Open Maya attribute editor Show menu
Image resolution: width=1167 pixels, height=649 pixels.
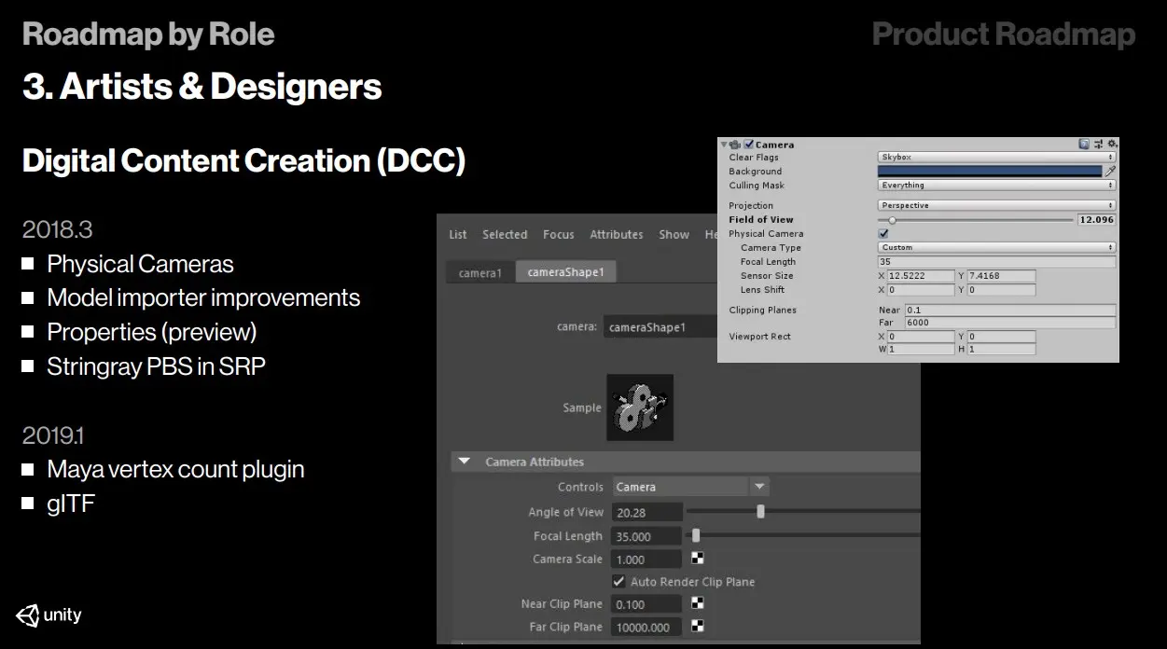click(x=674, y=234)
